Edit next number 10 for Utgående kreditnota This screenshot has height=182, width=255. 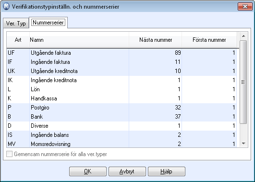[x=155, y=71]
